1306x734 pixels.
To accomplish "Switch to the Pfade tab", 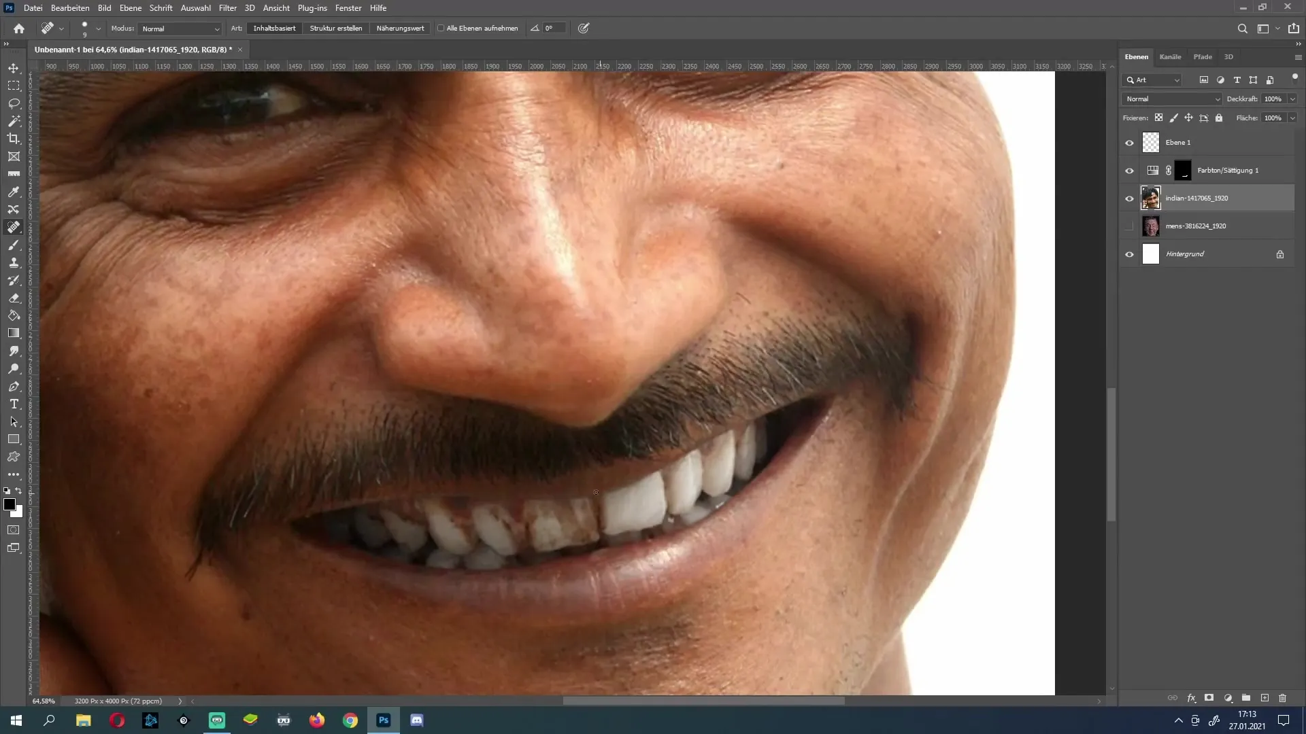I will coord(1202,56).
